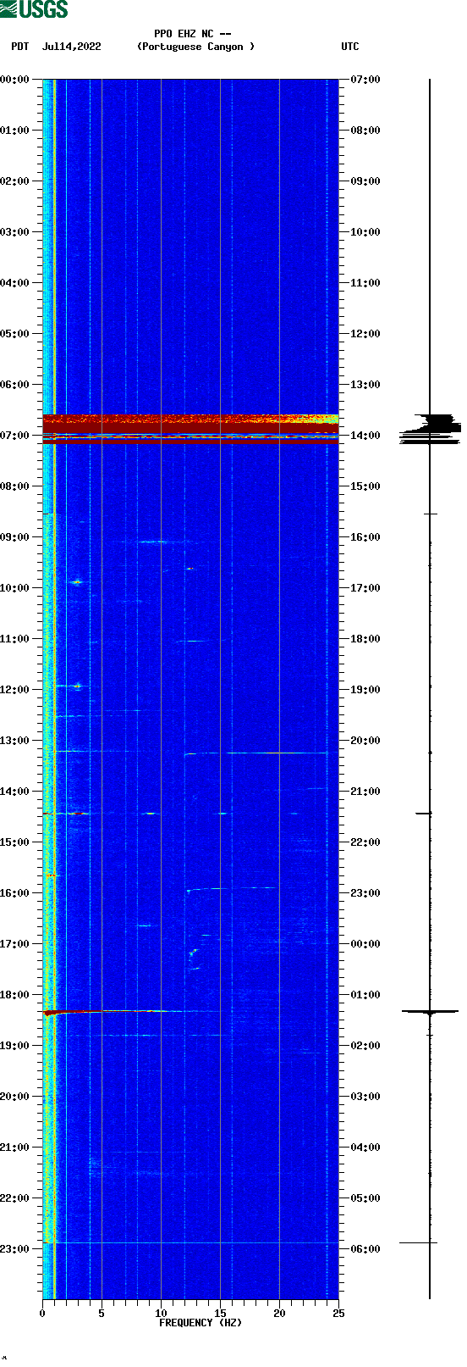The width and height of the screenshot is (467, 1367).
Task: Click the 'FREQUENCY (HZ)' axis label
Action: 201,1323
